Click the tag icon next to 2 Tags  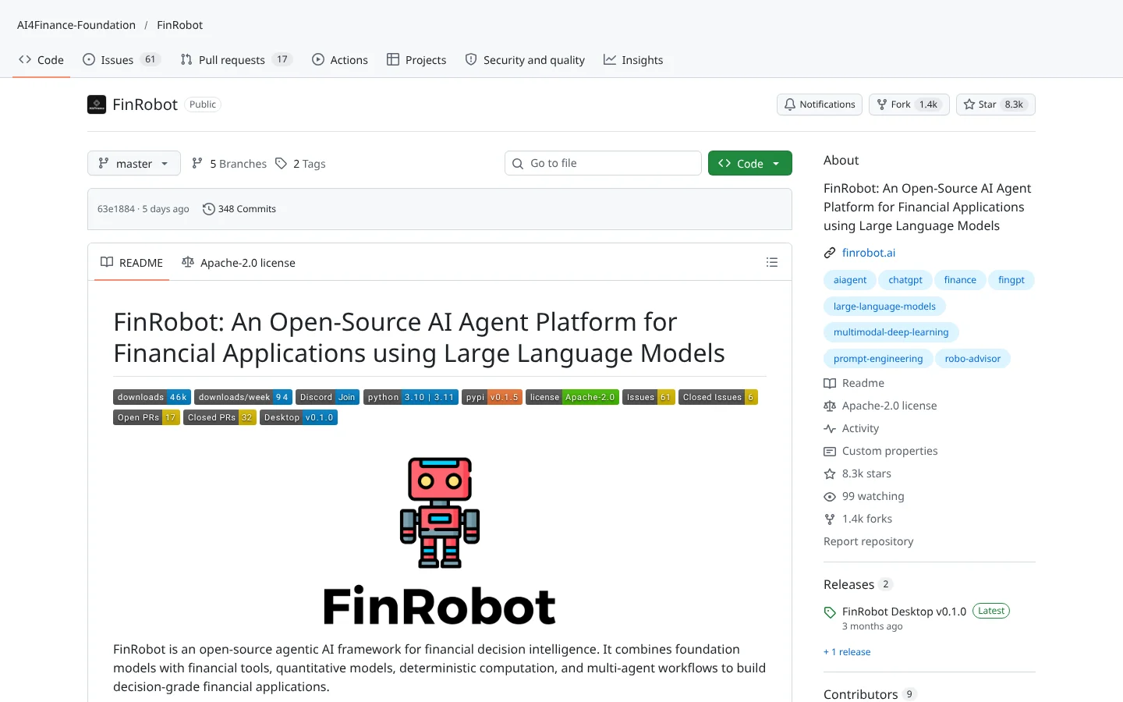(281, 164)
